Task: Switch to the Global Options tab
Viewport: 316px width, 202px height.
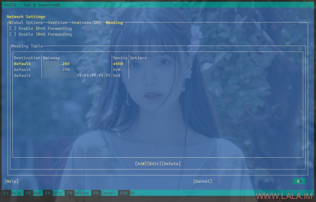Action: (x=26, y=23)
